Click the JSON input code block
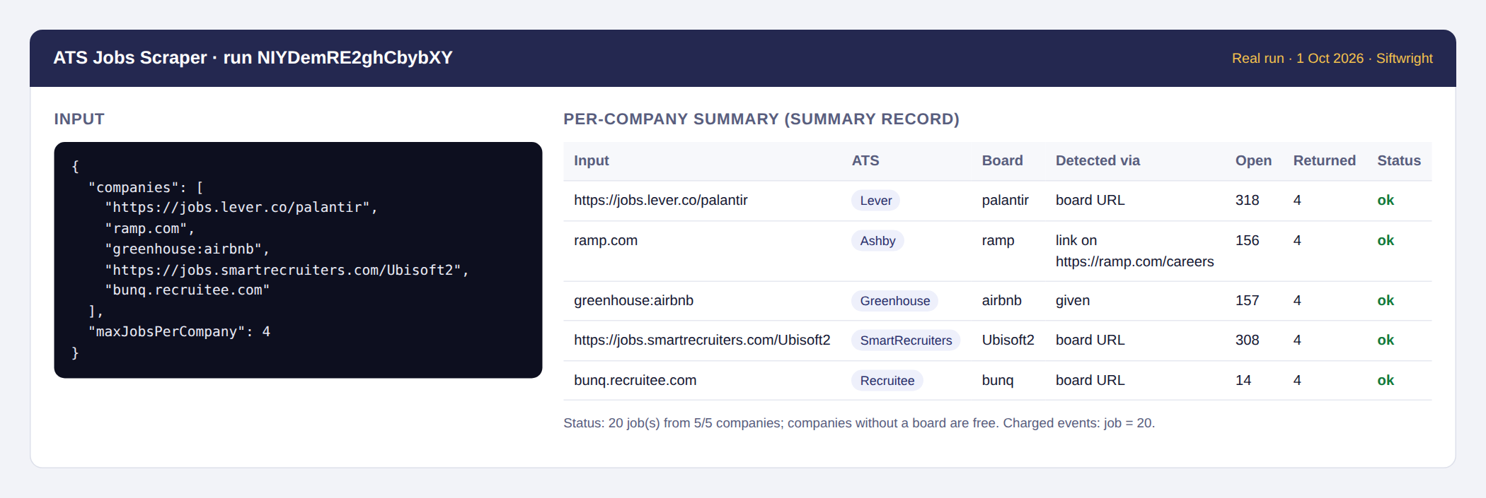Viewport: 1486px width, 498px height. coord(298,260)
